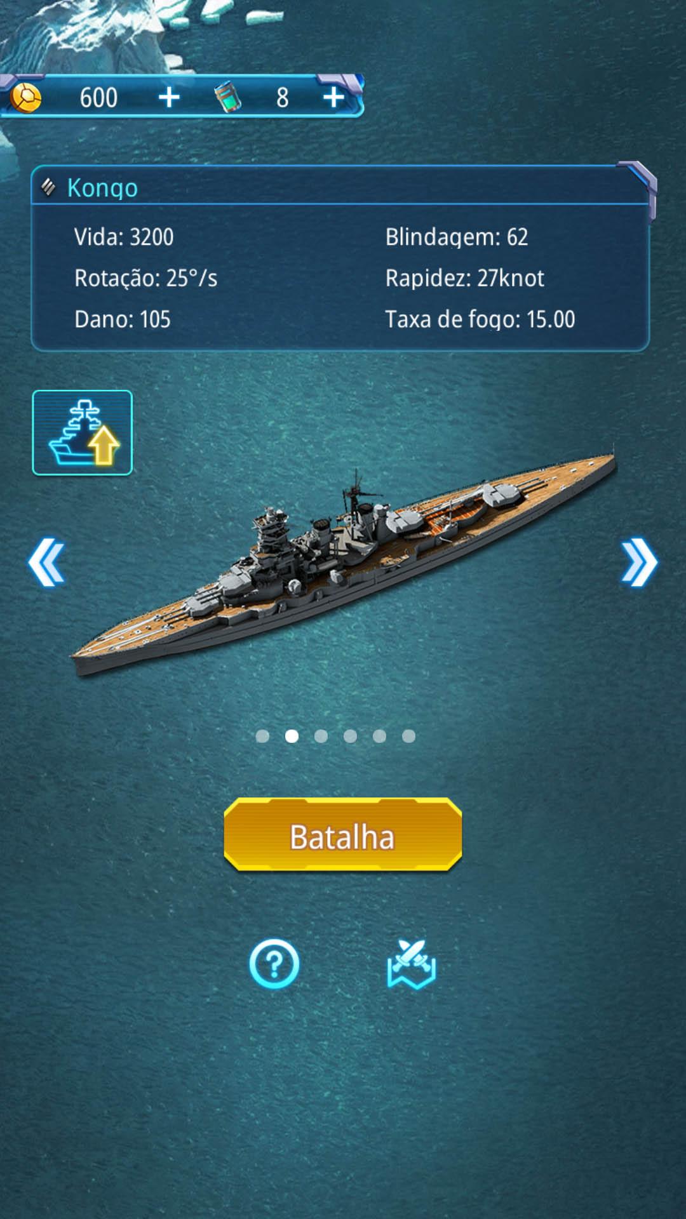Tap the 600 gold balance
This screenshot has width=686, height=1219.
tap(98, 98)
